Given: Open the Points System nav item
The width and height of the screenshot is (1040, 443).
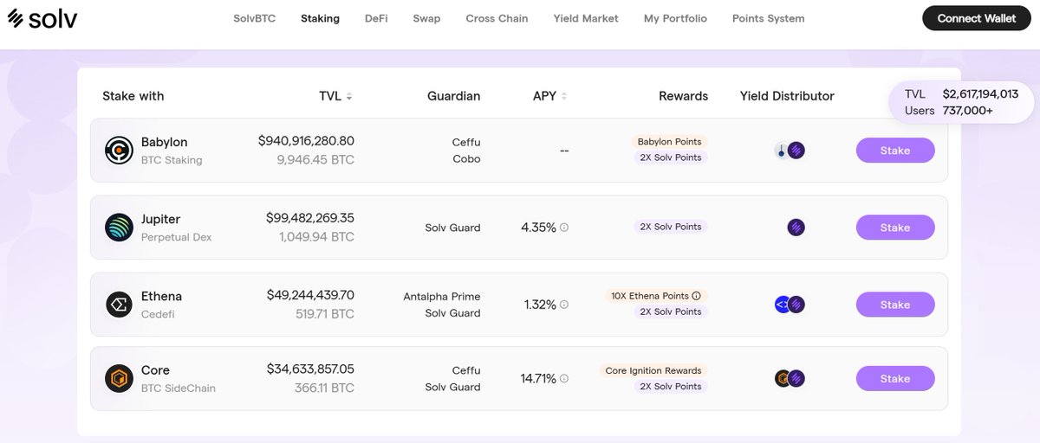Looking at the screenshot, I should pos(768,18).
